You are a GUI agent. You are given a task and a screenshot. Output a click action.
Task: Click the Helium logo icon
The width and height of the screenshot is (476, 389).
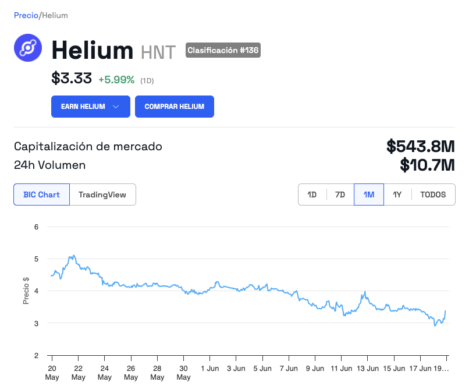[x=29, y=48]
